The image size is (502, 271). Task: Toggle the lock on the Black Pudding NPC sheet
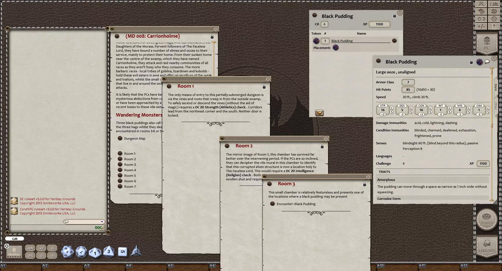tap(471, 62)
